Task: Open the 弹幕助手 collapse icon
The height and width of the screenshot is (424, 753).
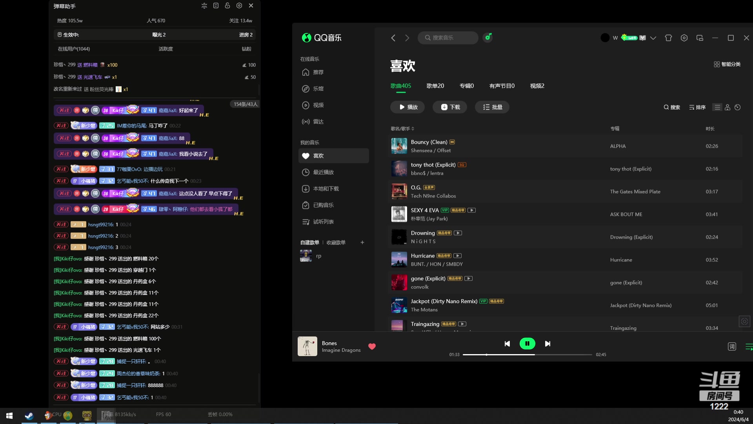Action: pos(204,6)
